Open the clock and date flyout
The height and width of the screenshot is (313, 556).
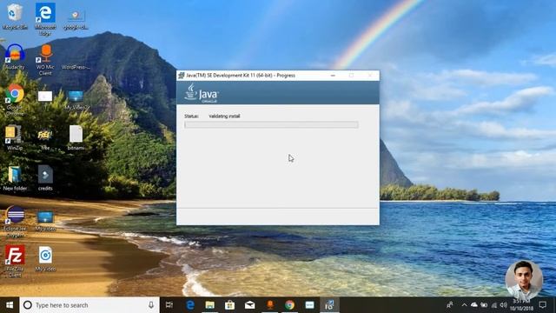point(521,305)
